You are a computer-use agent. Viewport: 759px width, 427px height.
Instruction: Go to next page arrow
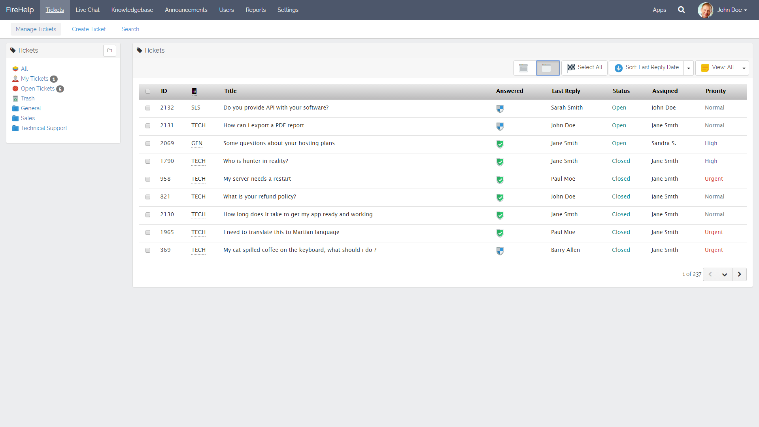(739, 274)
